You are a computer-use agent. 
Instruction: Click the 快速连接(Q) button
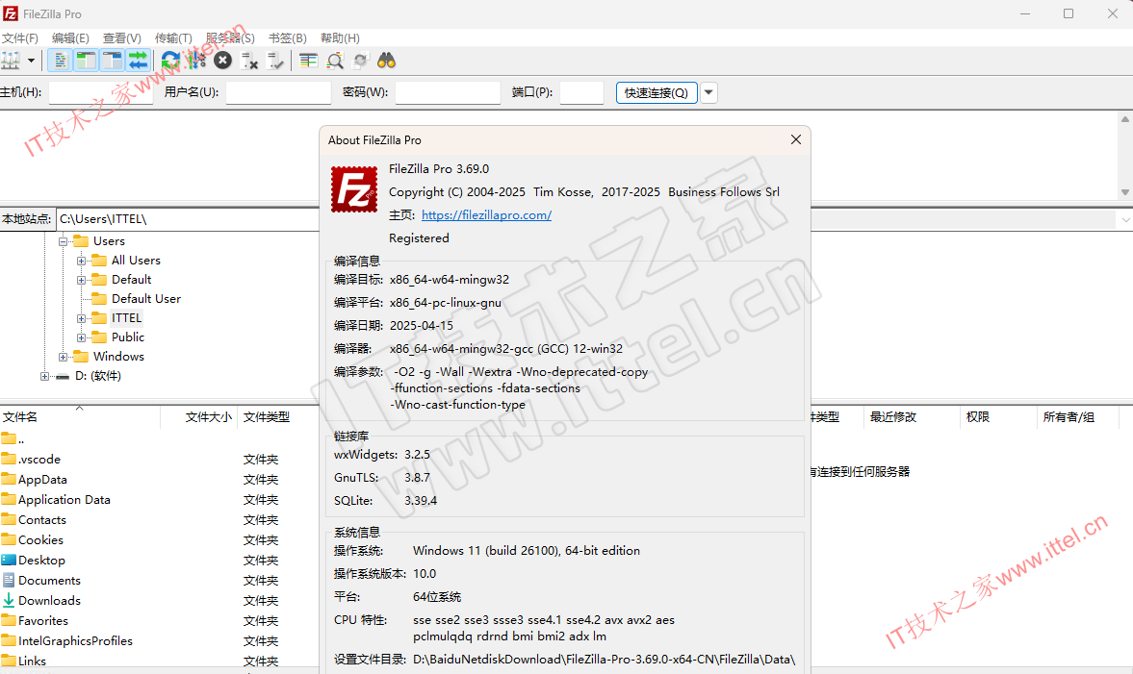(x=657, y=92)
